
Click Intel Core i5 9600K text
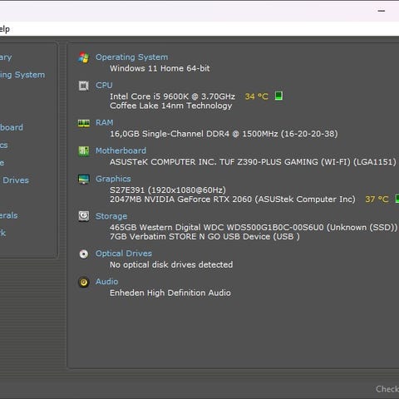click(x=172, y=96)
